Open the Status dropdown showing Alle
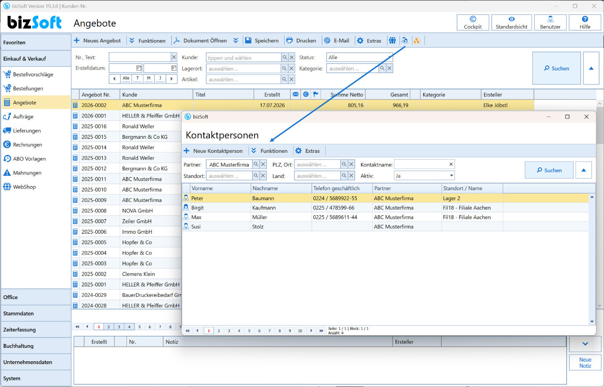604x387 pixels. click(x=359, y=58)
